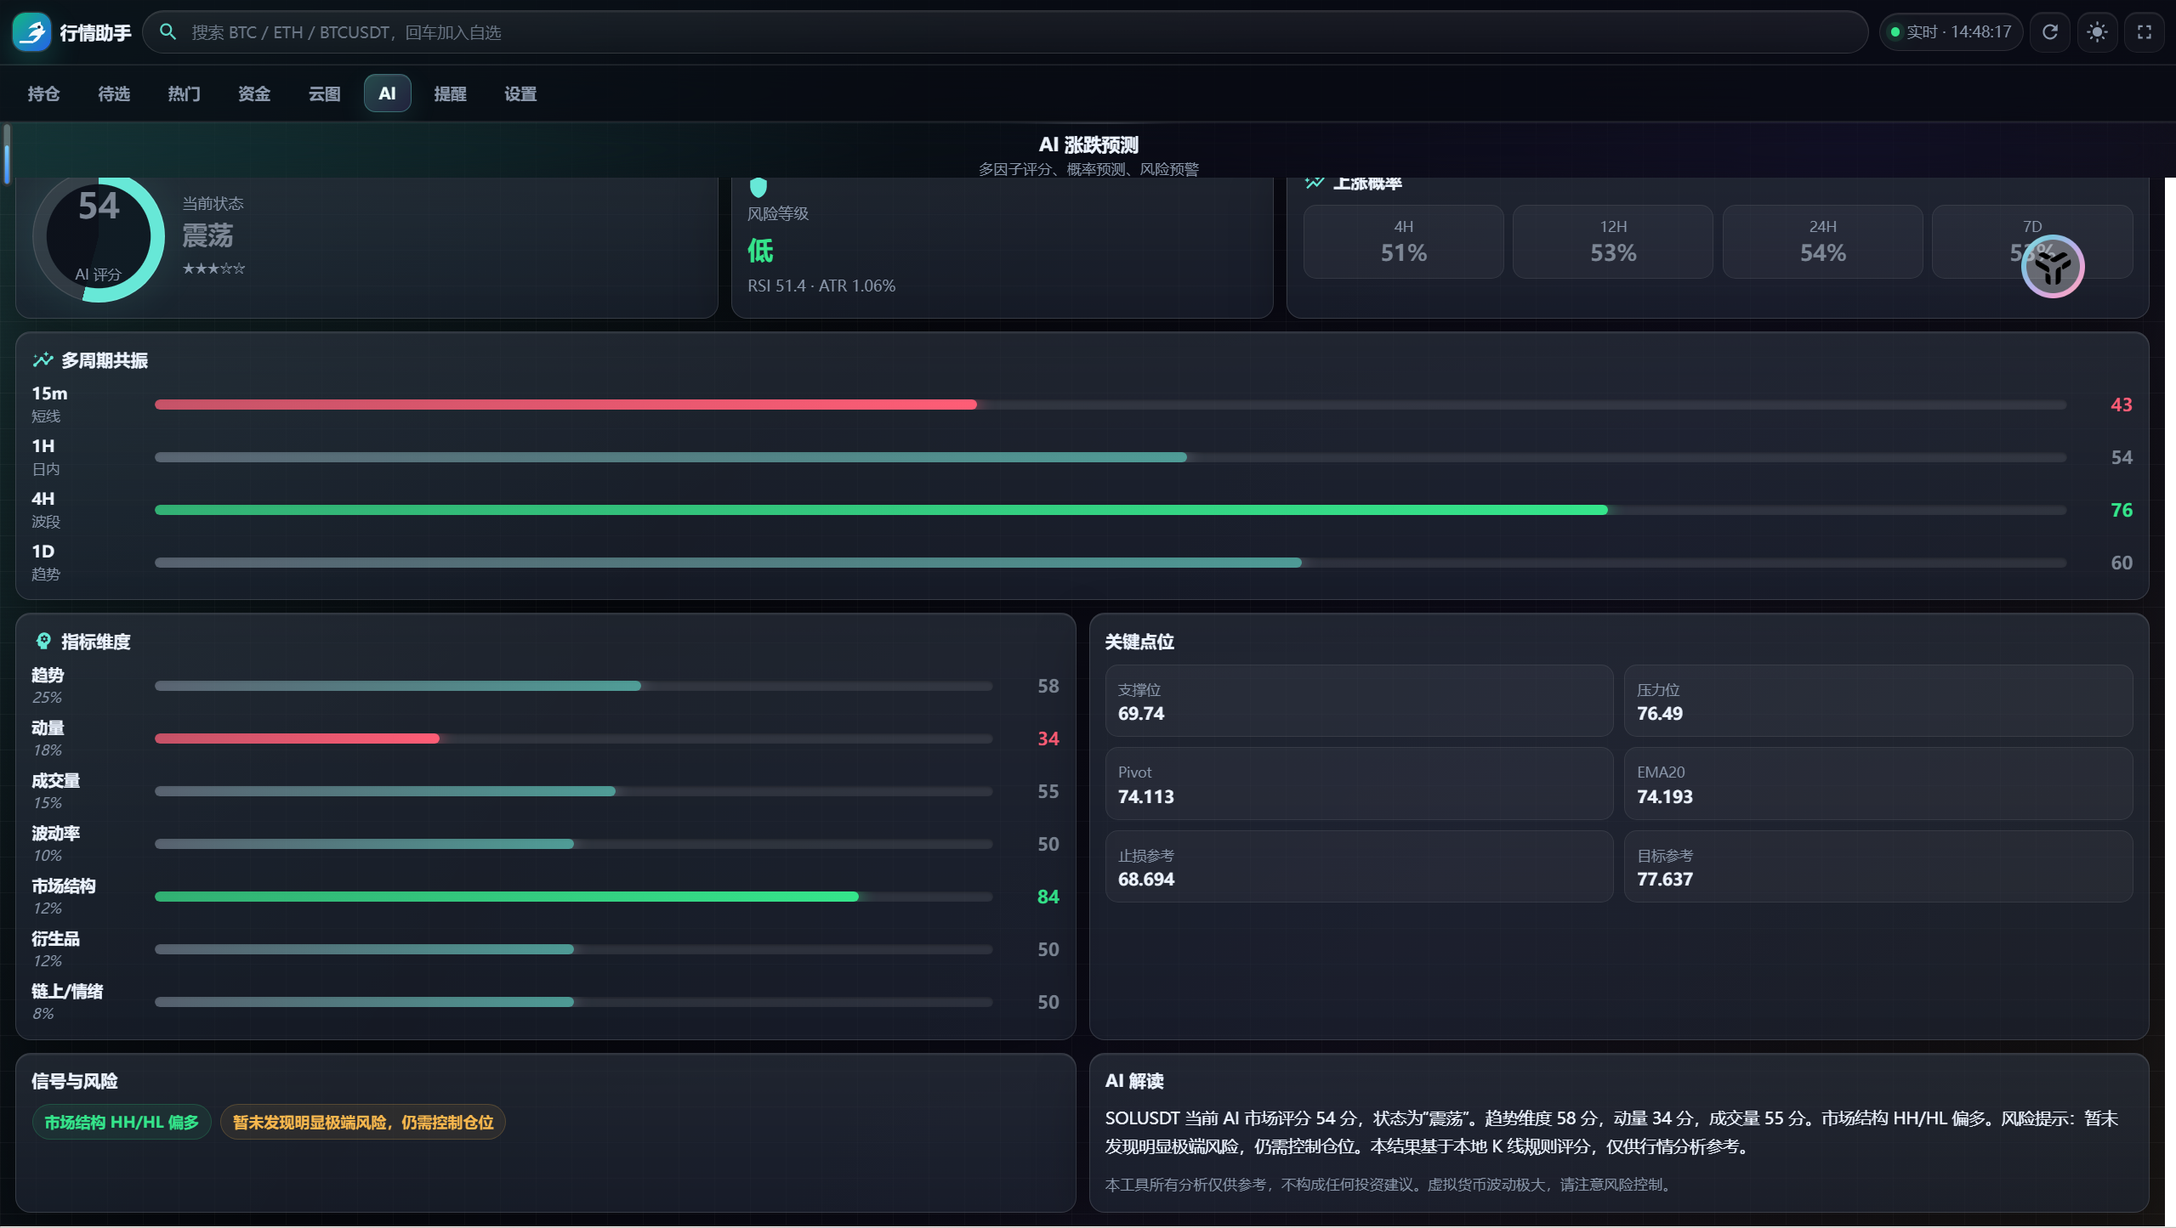Toggle the light/dark theme sun icon
This screenshot has width=2176, height=1228.
(2097, 32)
